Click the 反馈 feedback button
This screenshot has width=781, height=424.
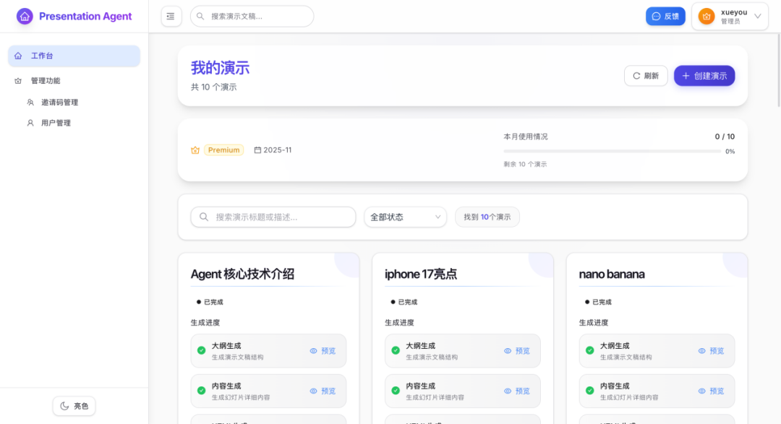pyautogui.click(x=665, y=17)
